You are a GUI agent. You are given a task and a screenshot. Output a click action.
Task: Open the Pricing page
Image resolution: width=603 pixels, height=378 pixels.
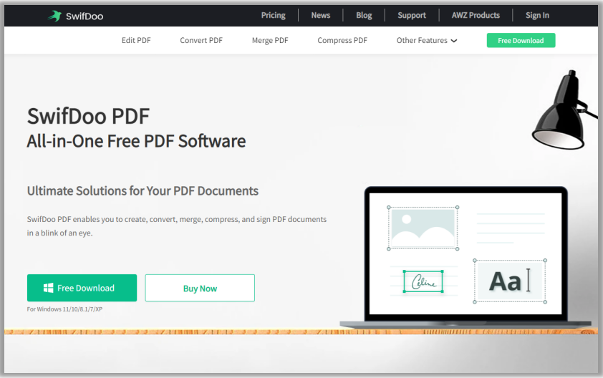(273, 15)
